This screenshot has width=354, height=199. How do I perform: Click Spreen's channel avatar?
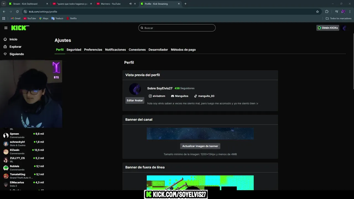point(6,135)
